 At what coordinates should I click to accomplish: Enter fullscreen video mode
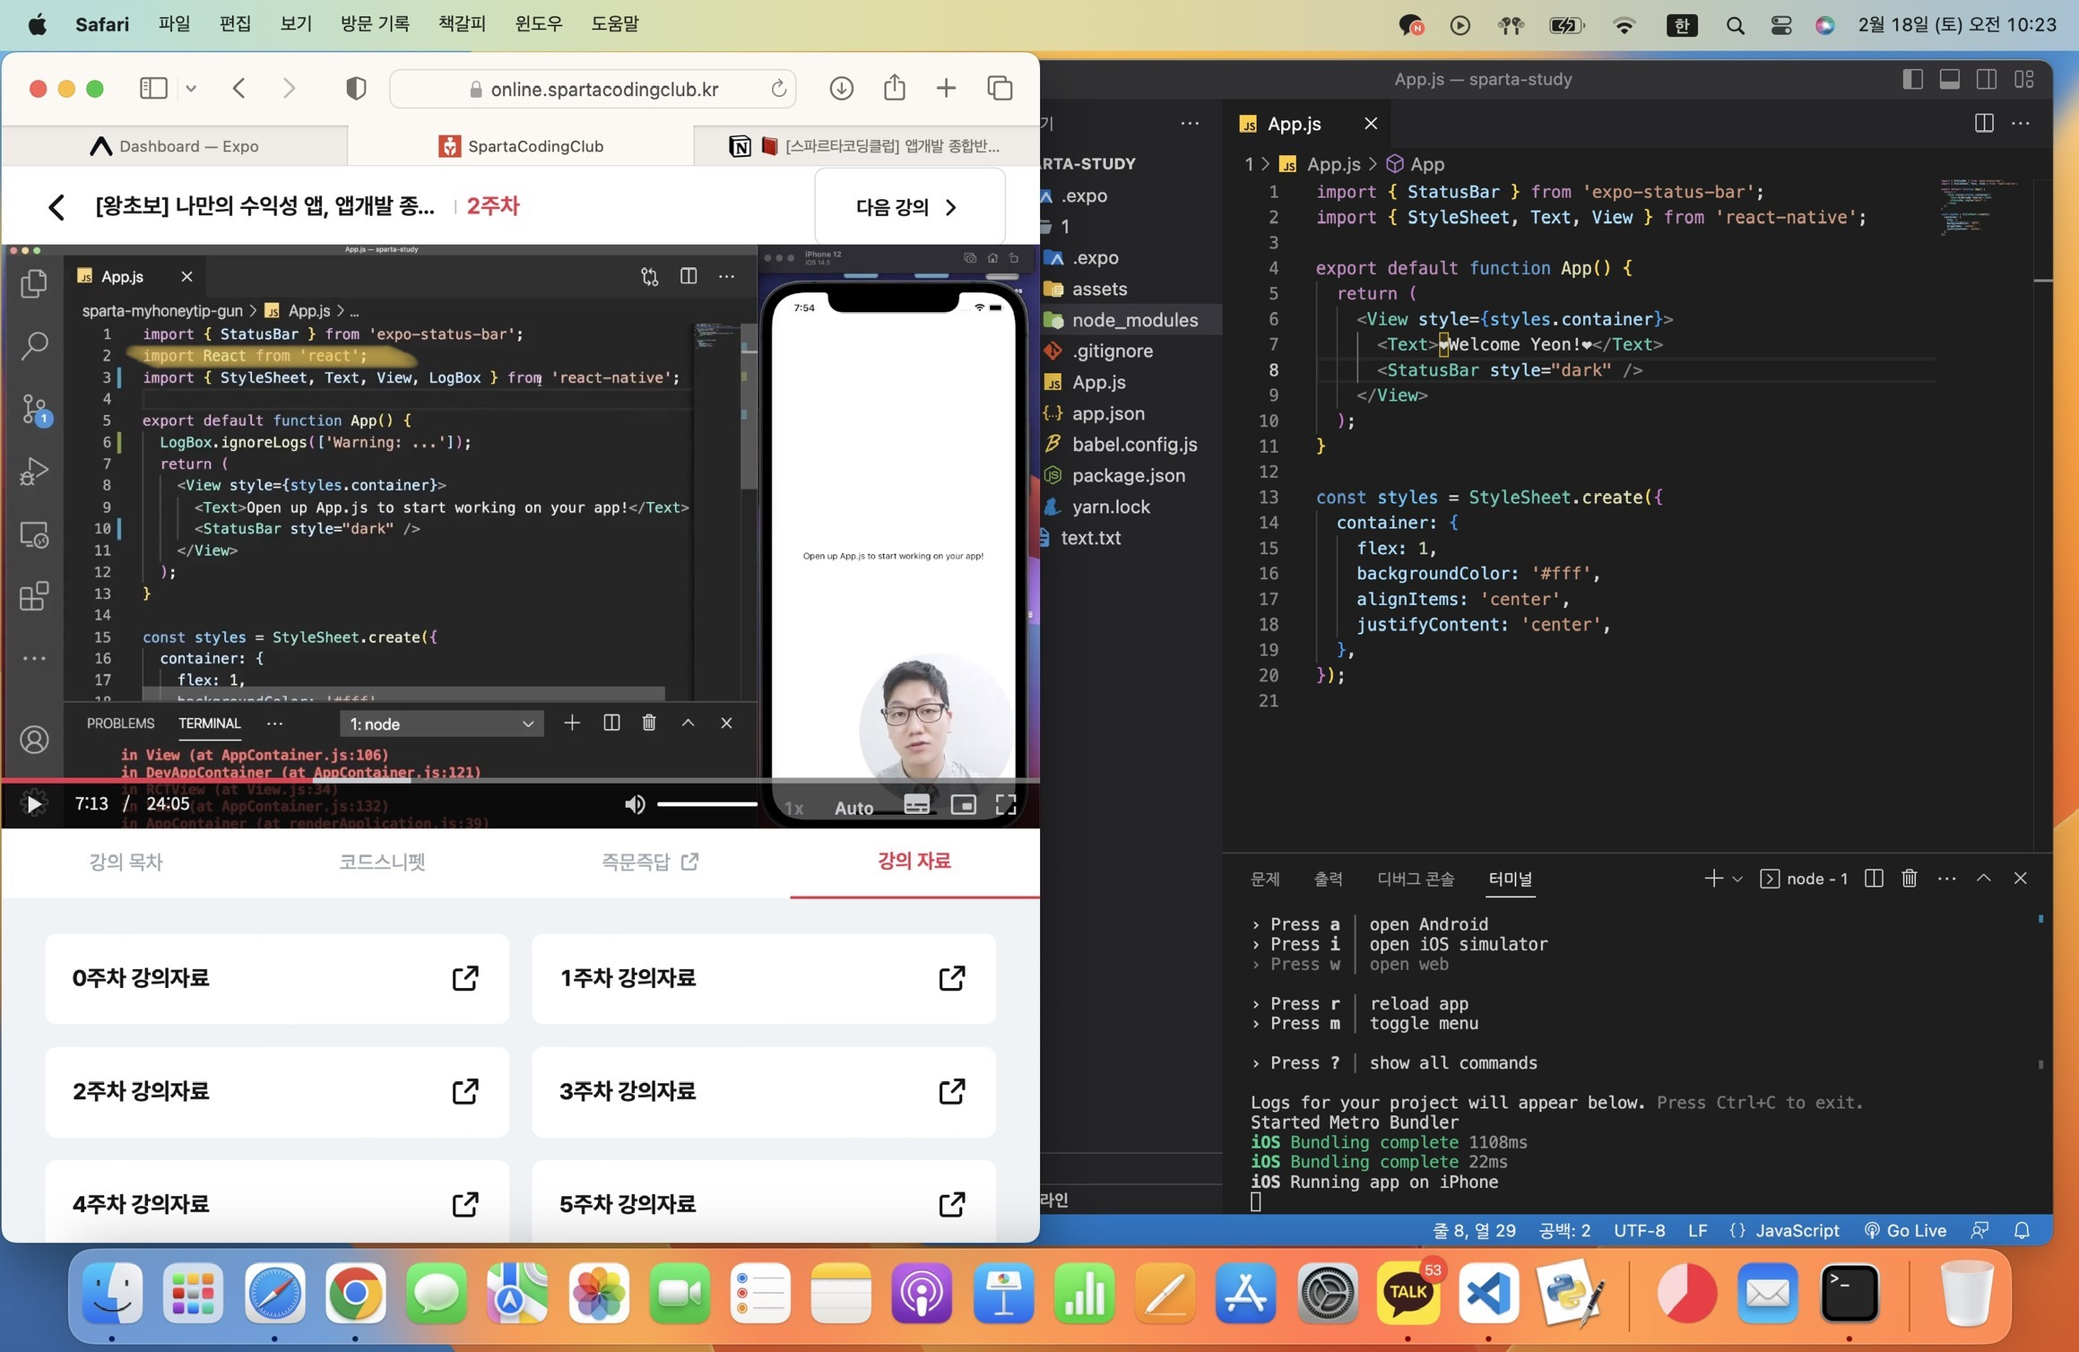1006,804
